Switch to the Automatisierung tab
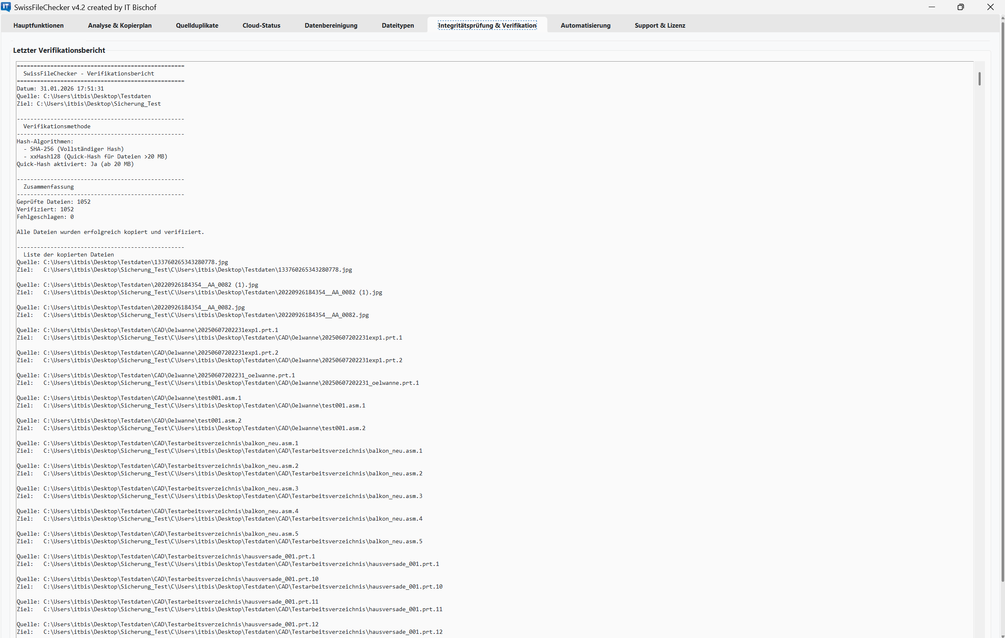This screenshot has height=638, width=1005. [x=585, y=26]
